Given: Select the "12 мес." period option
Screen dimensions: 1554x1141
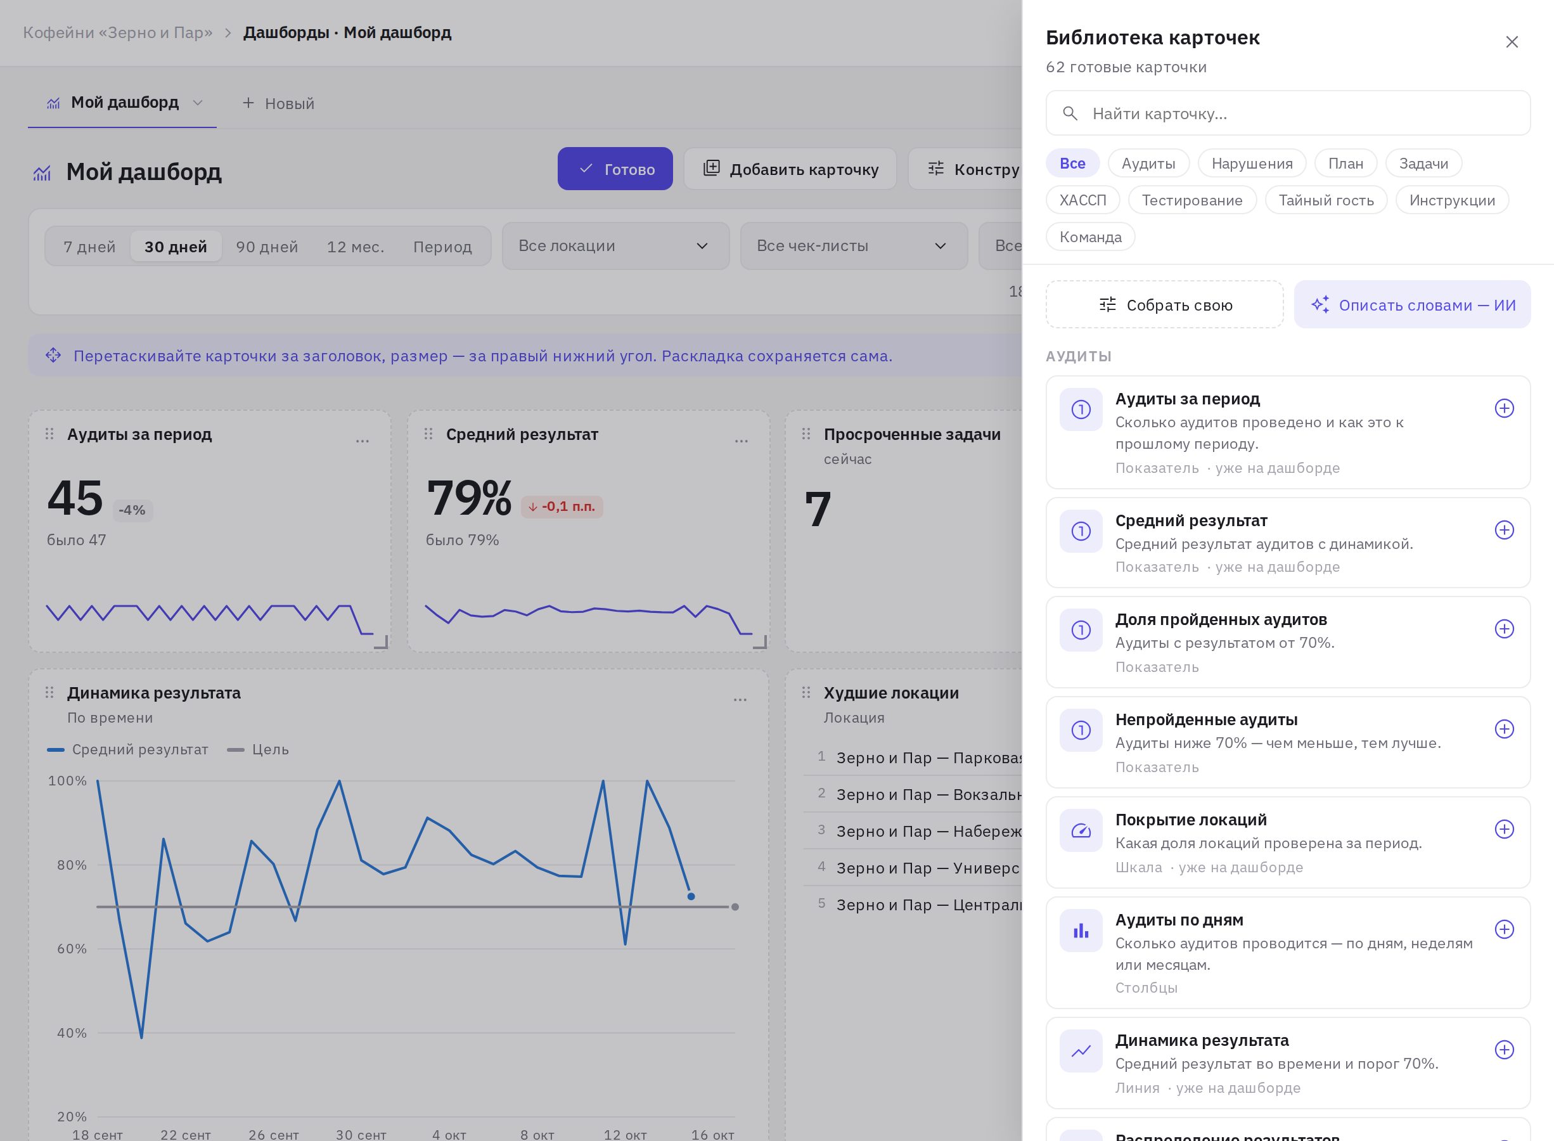Looking at the screenshot, I should click(356, 247).
